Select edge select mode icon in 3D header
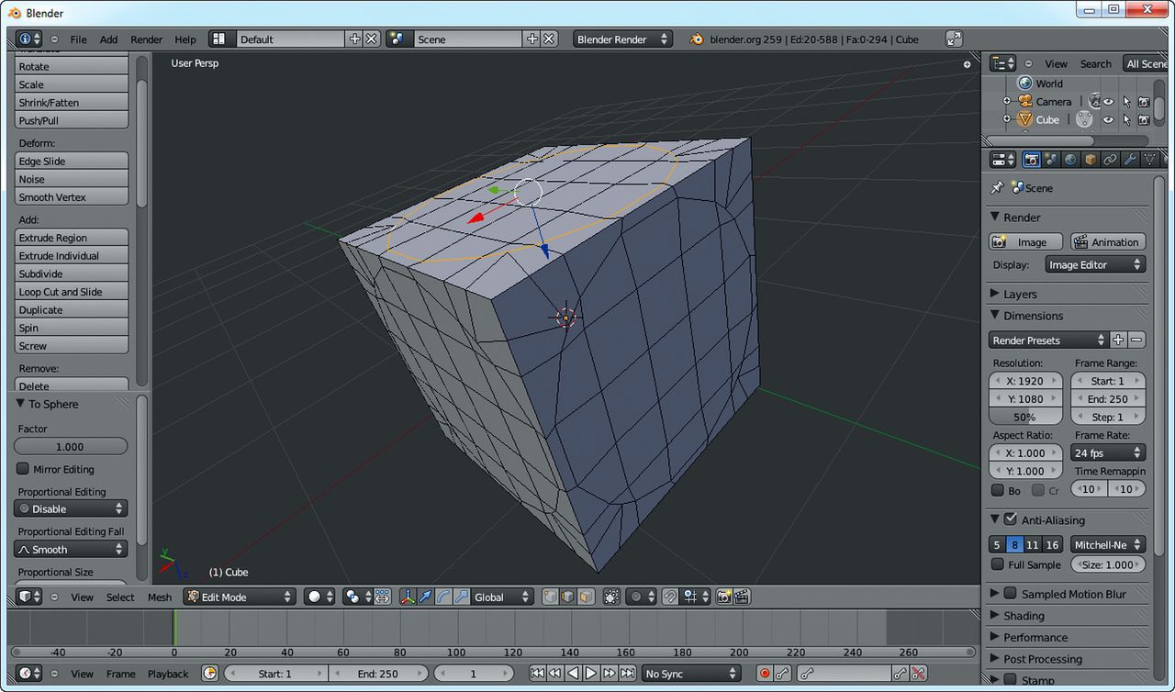 [x=567, y=597]
